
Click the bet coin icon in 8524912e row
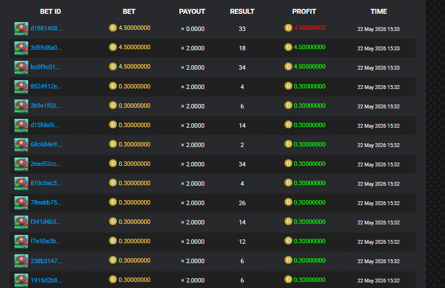click(113, 86)
